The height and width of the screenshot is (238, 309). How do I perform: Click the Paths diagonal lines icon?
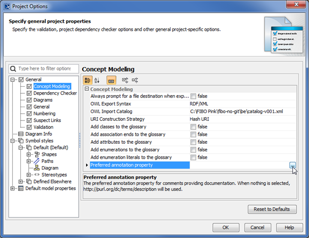click(37, 161)
